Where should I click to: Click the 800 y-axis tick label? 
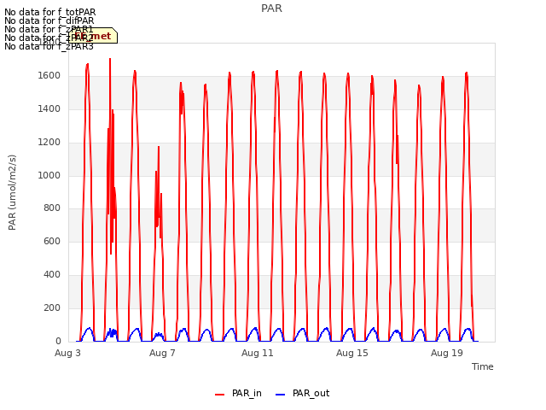(x=52, y=208)
